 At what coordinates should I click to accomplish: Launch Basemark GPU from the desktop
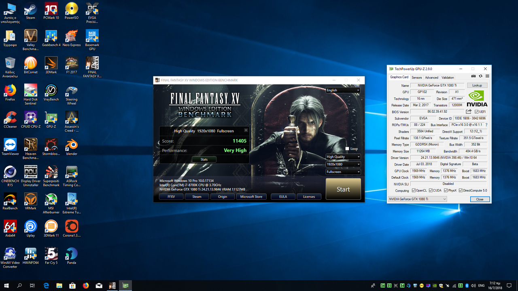92,40
